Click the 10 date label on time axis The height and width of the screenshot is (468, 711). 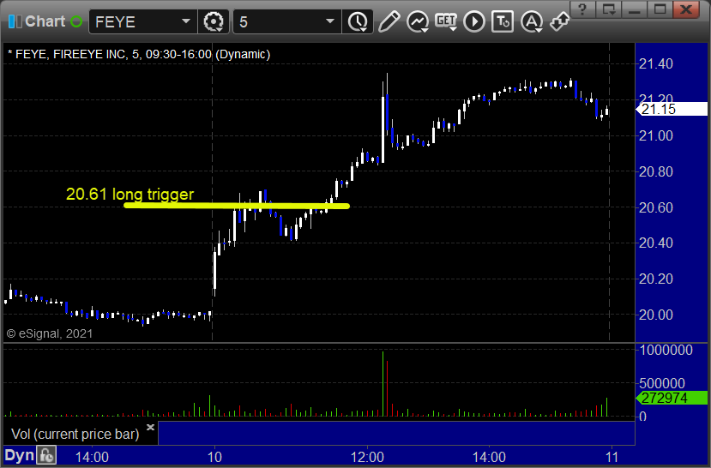coord(214,457)
